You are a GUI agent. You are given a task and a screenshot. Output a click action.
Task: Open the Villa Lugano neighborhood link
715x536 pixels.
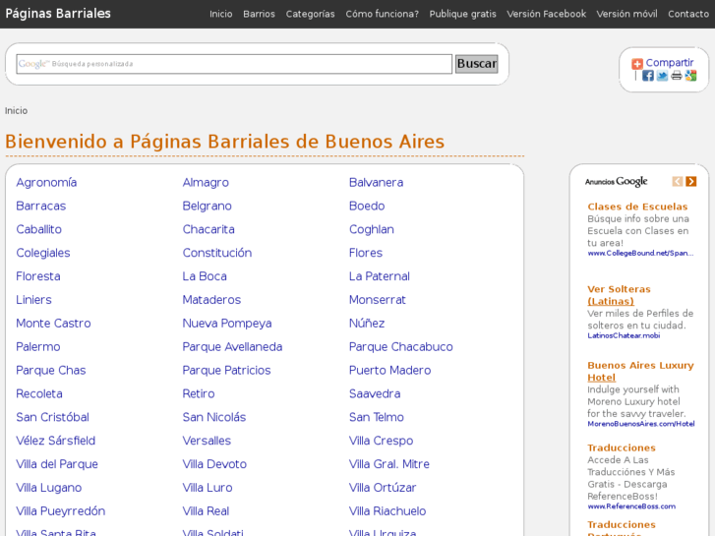49,488
